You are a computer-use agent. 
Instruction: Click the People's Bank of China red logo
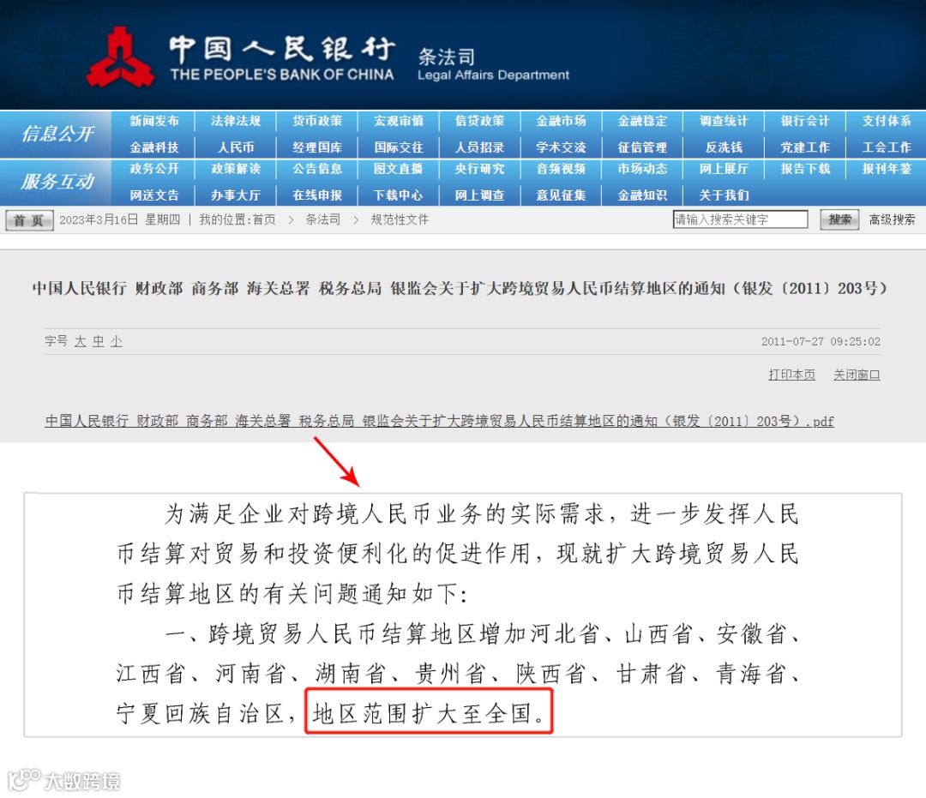[x=121, y=57]
